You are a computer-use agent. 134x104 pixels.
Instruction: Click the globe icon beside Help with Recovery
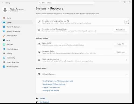[39, 74]
